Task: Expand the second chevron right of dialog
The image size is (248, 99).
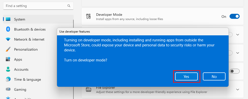Action: pos(238,53)
